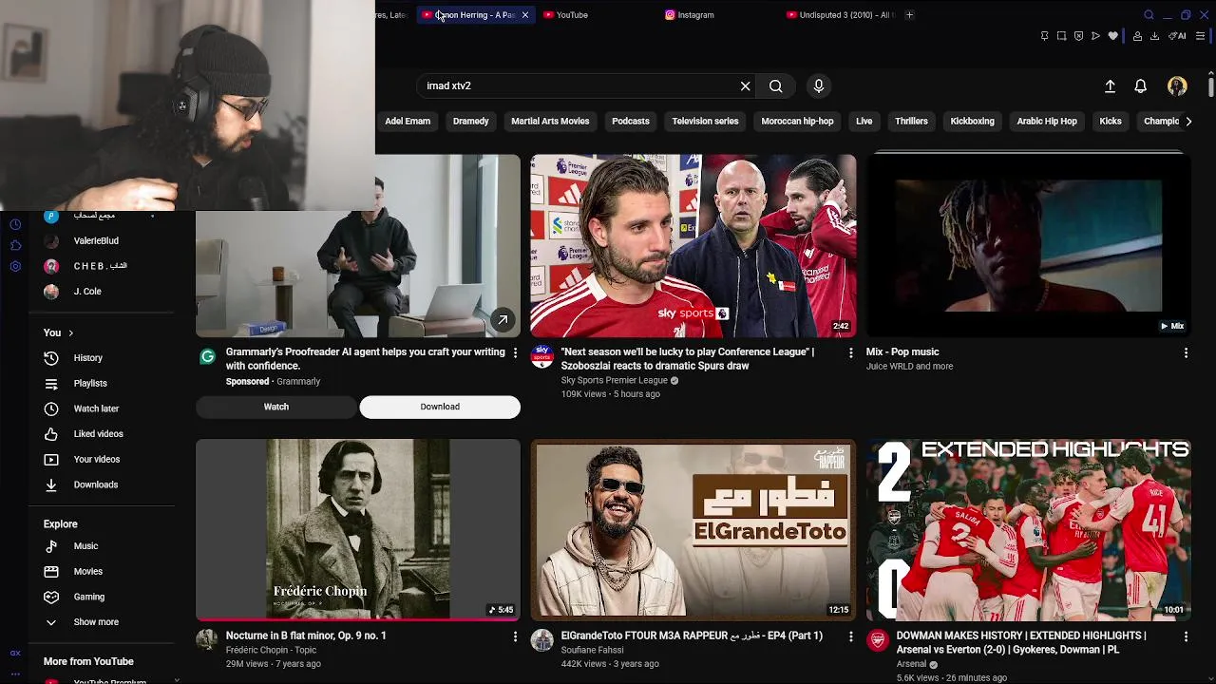The height and width of the screenshot is (684, 1216).
Task: Open the Grammarly ad external link icon
Action: pyautogui.click(x=503, y=320)
